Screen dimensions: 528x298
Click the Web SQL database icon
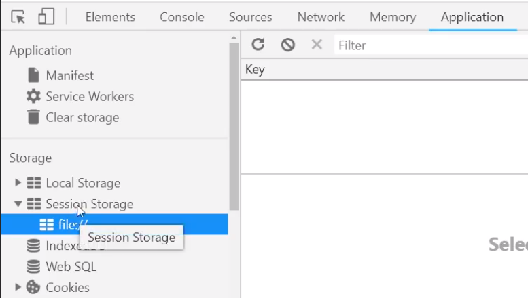(x=33, y=267)
